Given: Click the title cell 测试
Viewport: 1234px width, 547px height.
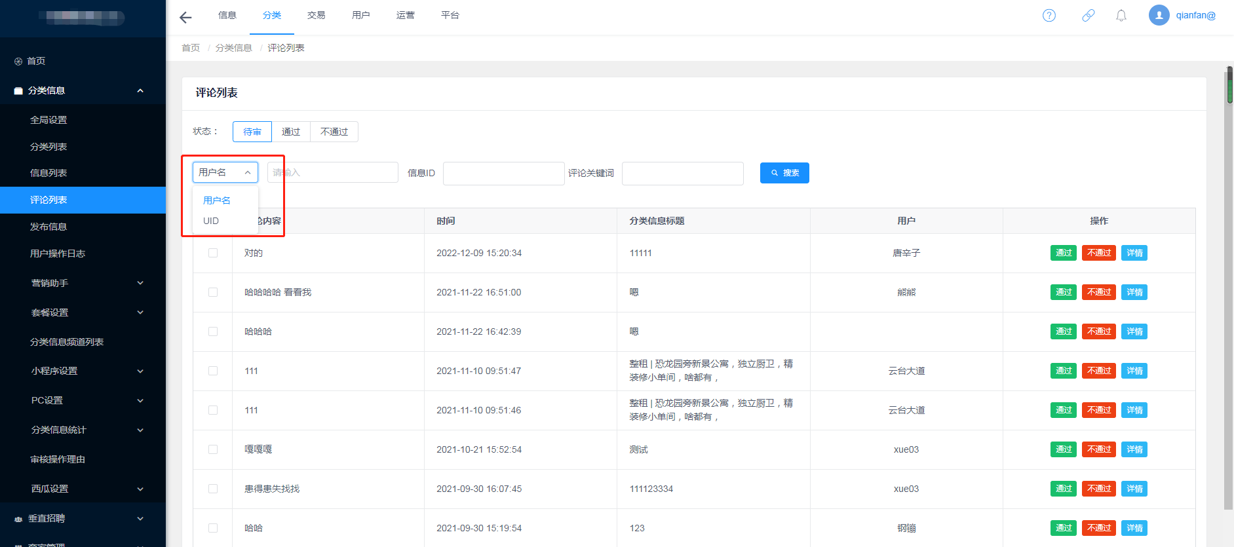Looking at the screenshot, I should click(x=639, y=449).
